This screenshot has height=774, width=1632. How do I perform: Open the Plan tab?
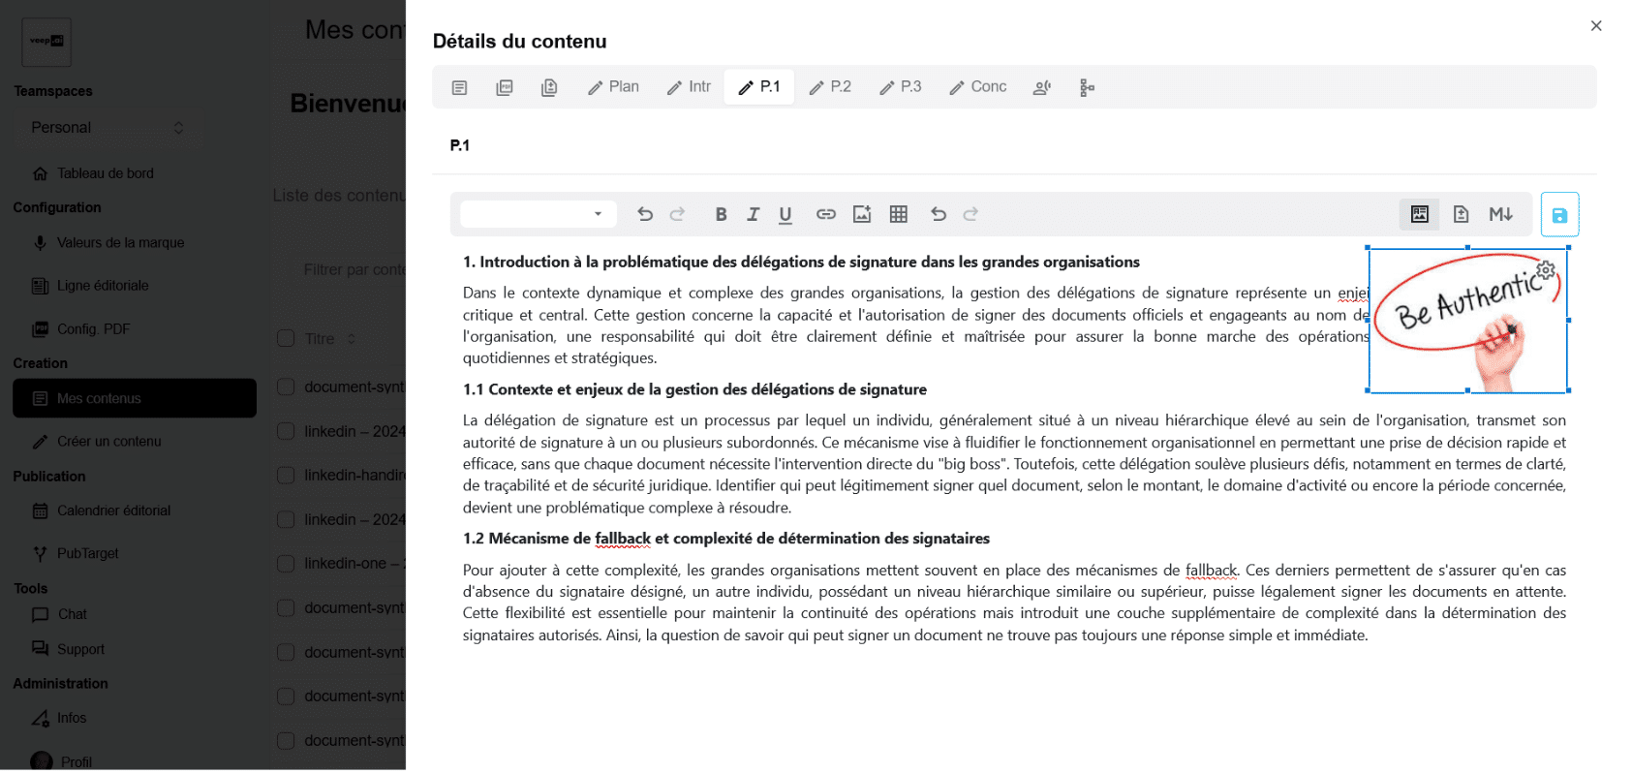coord(614,87)
